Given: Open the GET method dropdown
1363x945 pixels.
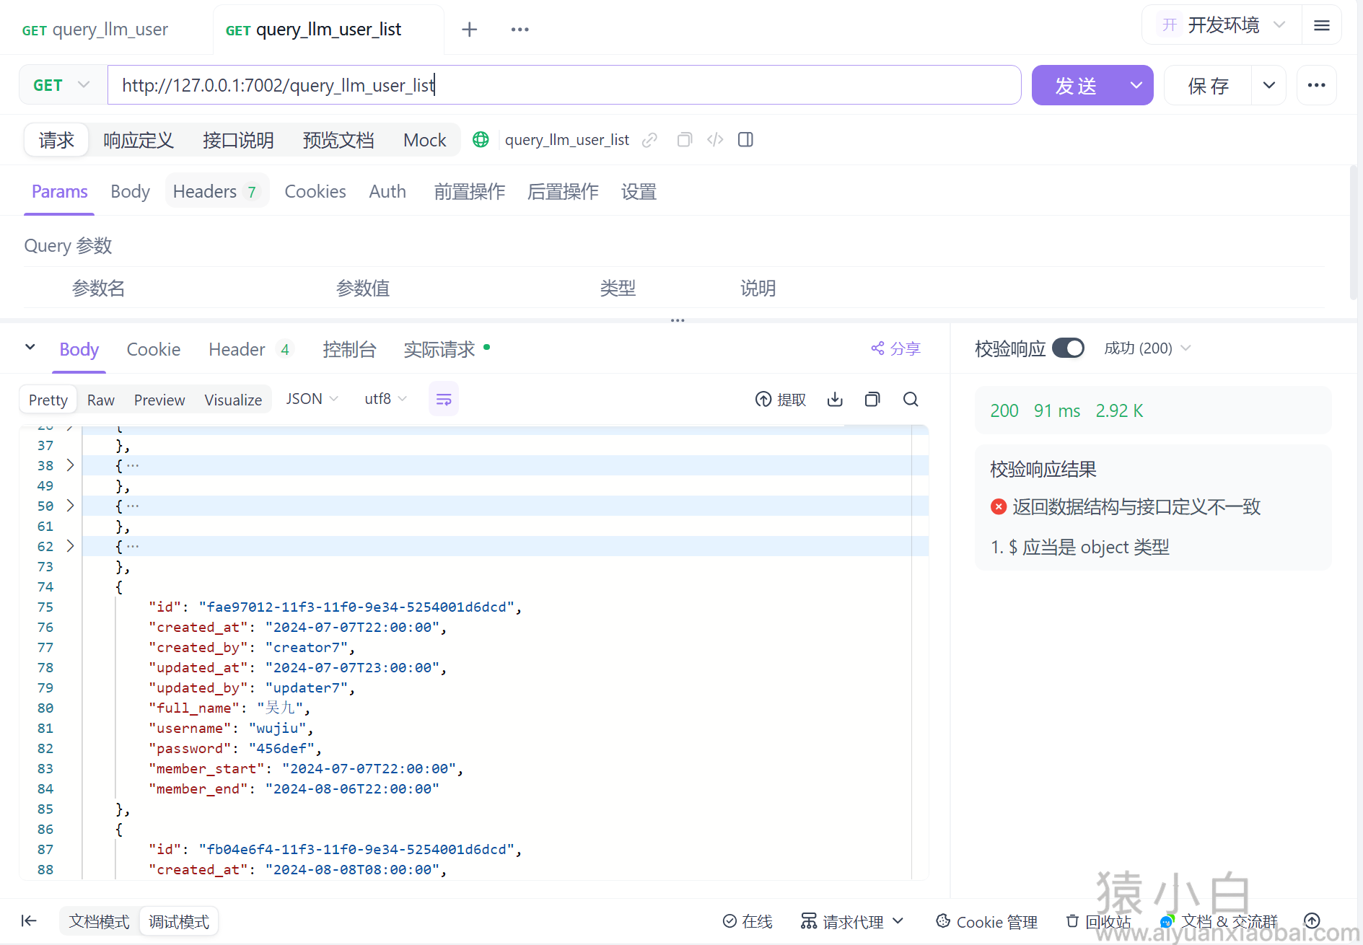Looking at the screenshot, I should [62, 85].
